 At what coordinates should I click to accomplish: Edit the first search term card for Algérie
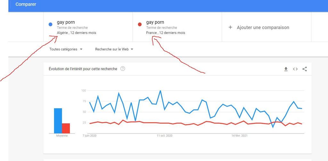coord(88,27)
